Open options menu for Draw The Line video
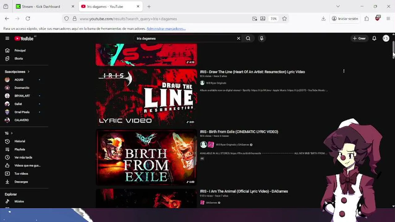This screenshot has width=395, height=222. [x=344, y=71]
